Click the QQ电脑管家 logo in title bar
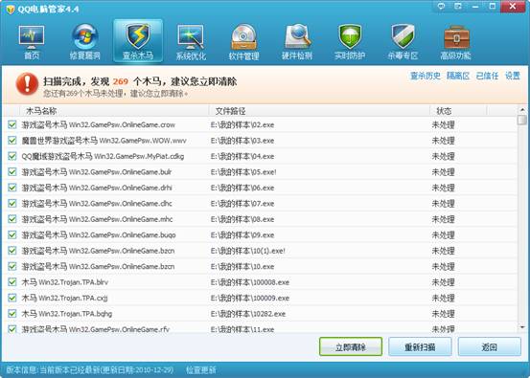This screenshot has width=530, height=378. tap(11, 9)
